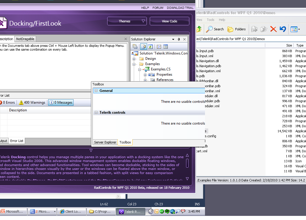Switch to the Toolbox tab
This screenshot has width=306, height=220.
125,142
